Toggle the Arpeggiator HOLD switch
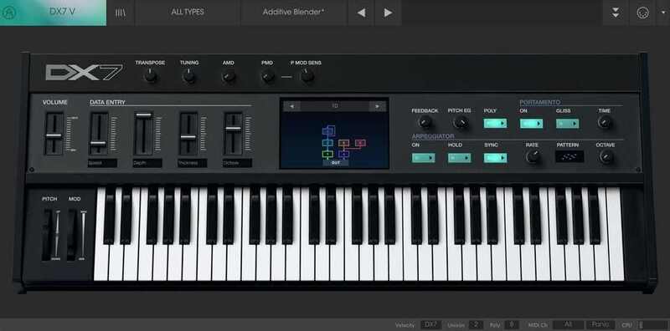 tap(459, 158)
